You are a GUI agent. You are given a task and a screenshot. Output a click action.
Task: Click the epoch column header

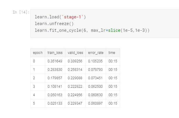(38, 53)
